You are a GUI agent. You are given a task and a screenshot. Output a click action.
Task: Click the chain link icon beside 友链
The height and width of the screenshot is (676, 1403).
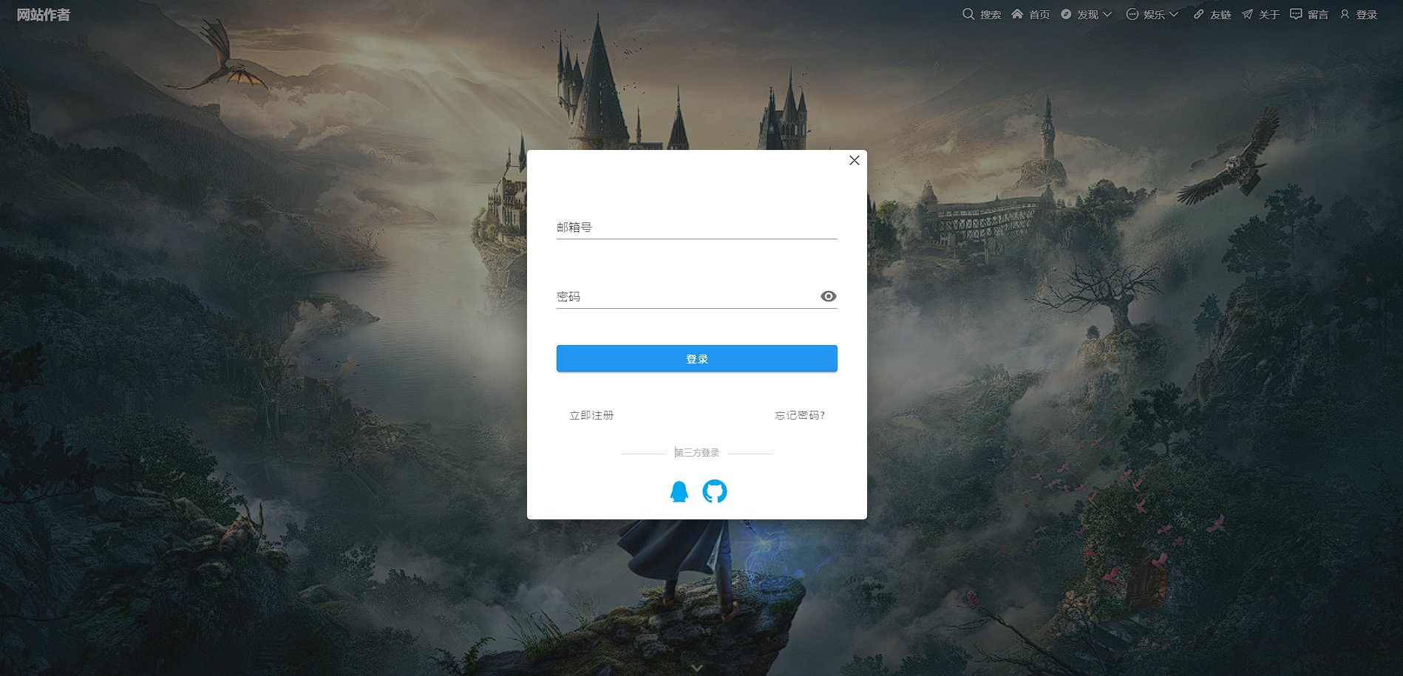pos(1198,14)
